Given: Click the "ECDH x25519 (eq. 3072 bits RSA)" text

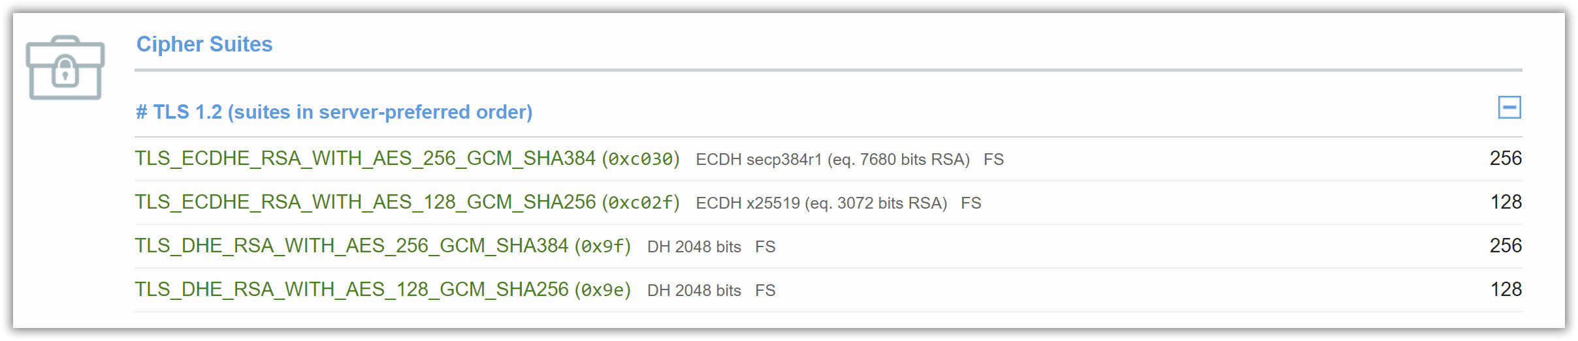Looking at the screenshot, I should [821, 203].
